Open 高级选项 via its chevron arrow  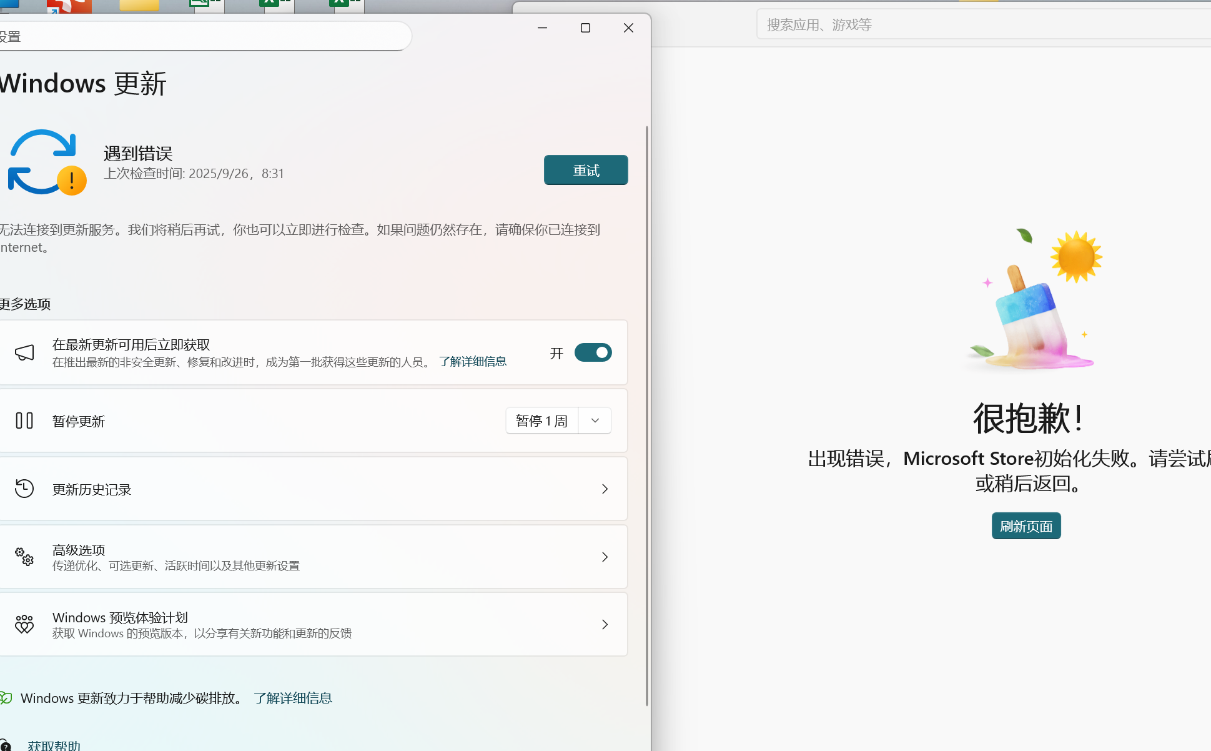coord(605,557)
